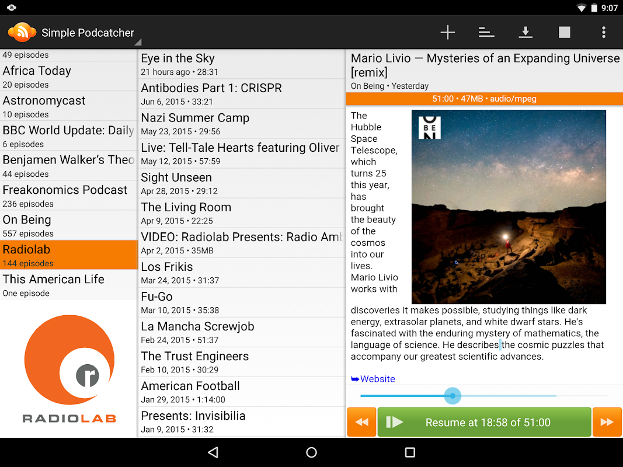Image resolution: width=623 pixels, height=467 pixels.
Task: Click the starry night episode artwork
Action: click(509, 207)
